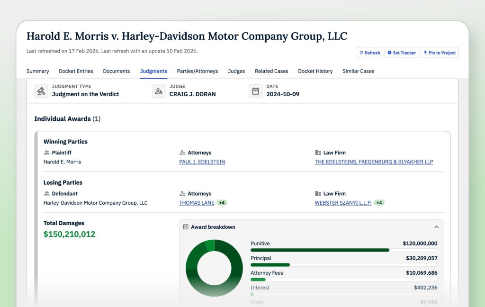Open the Parties/Attorneys tab
485x307 pixels.
(198, 71)
